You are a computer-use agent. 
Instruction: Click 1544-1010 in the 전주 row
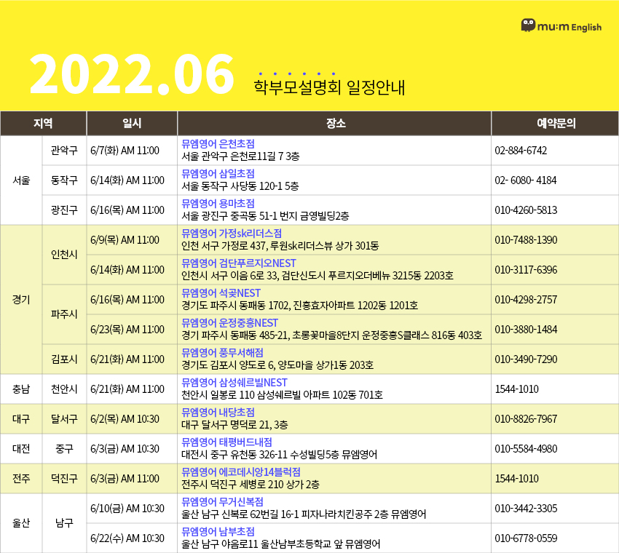pos(517,479)
